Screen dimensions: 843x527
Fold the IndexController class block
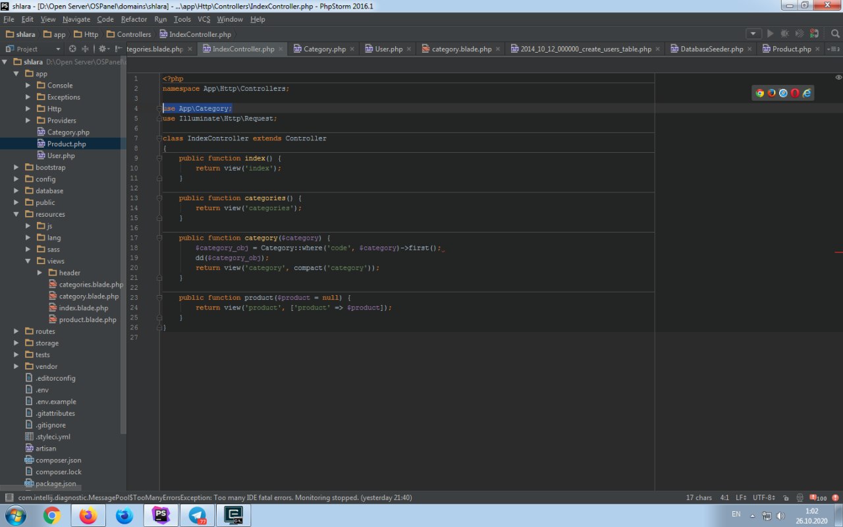[x=159, y=138]
